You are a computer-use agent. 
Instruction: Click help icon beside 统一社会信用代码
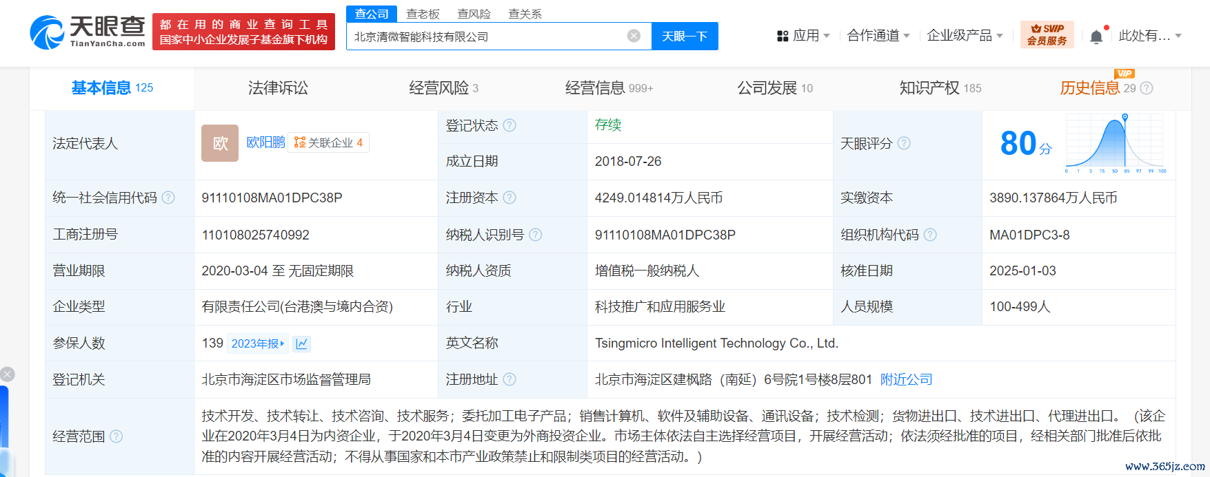tap(168, 198)
